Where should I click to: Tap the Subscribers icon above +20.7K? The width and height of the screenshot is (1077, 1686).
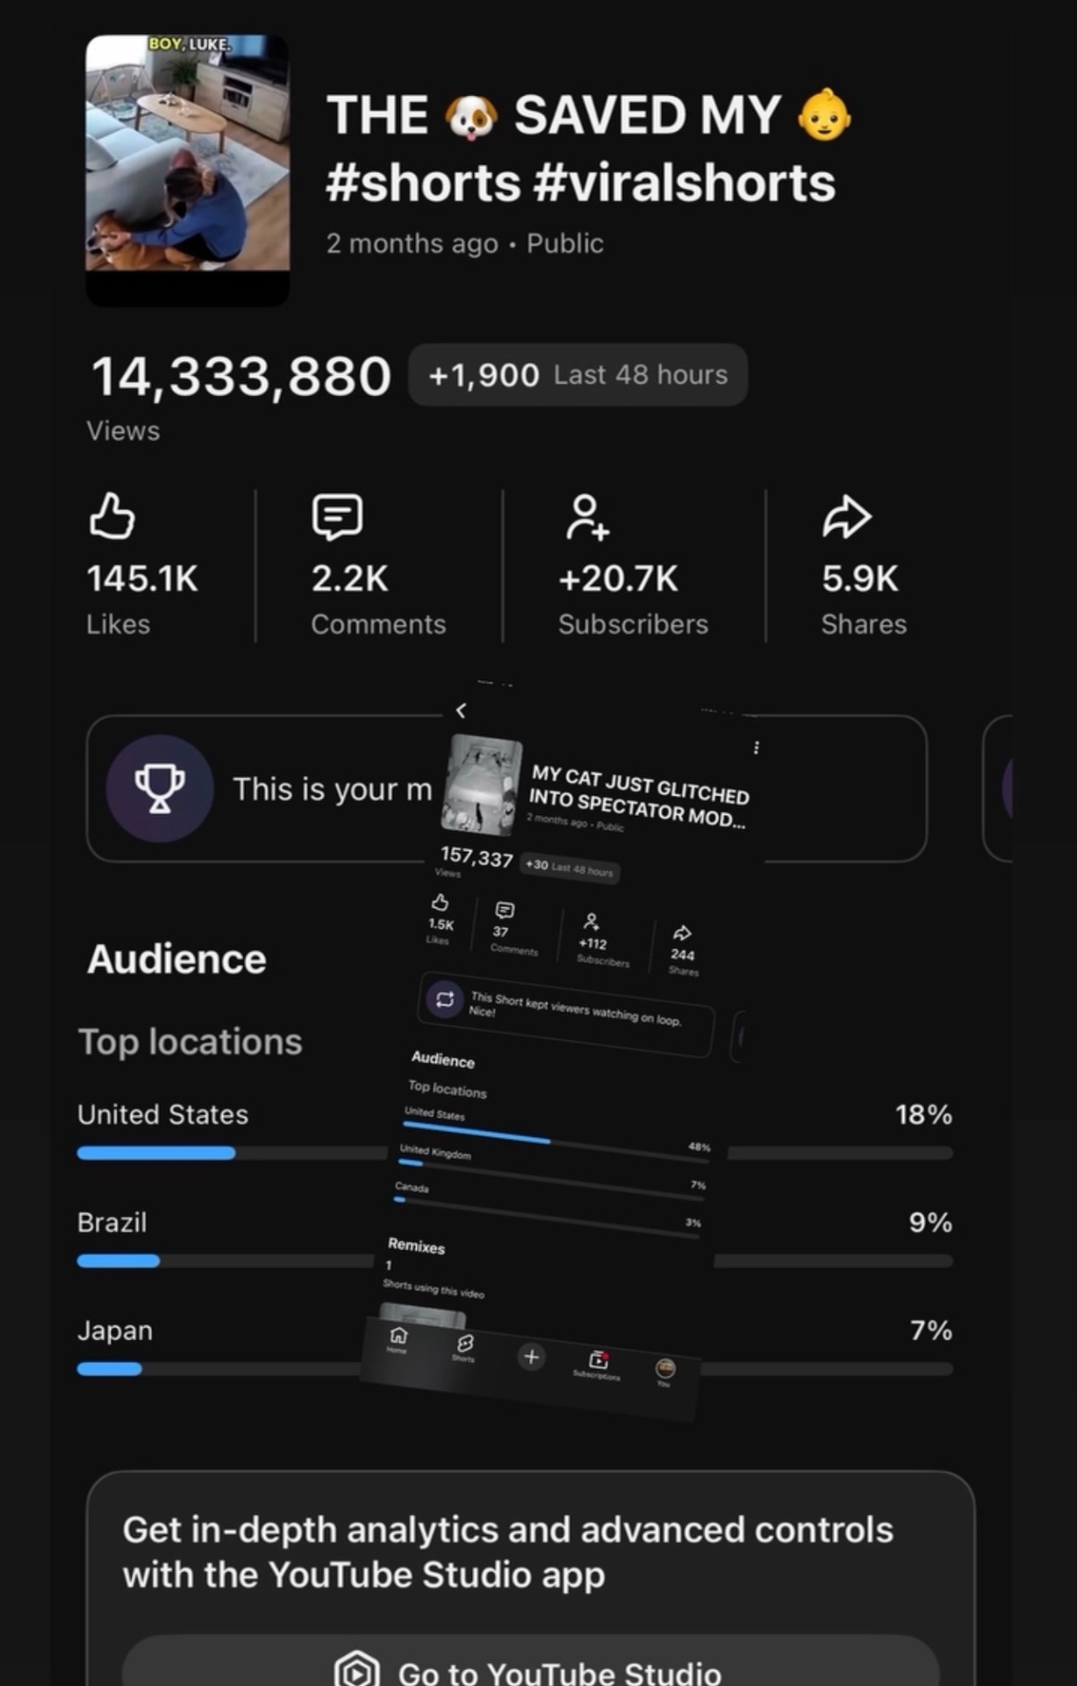[x=587, y=517]
